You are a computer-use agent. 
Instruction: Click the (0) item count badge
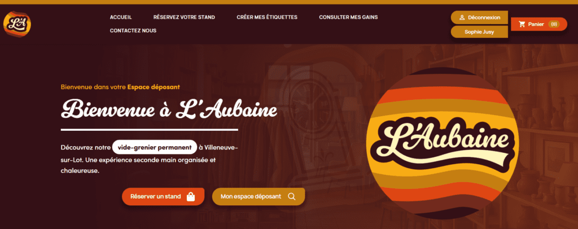[x=554, y=24]
